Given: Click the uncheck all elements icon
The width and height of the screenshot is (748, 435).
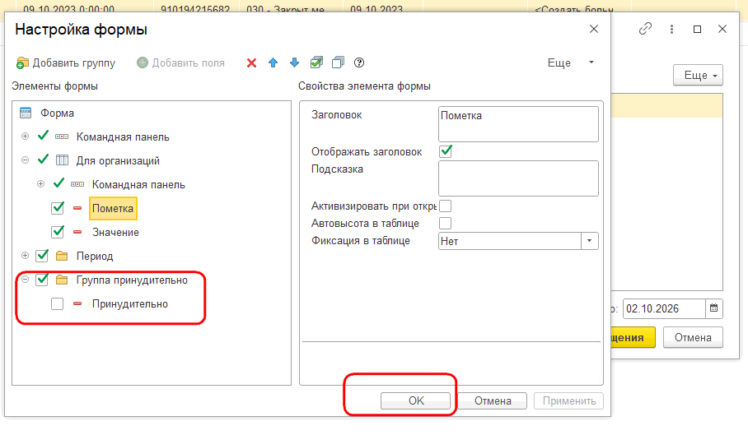Looking at the screenshot, I should coord(338,62).
